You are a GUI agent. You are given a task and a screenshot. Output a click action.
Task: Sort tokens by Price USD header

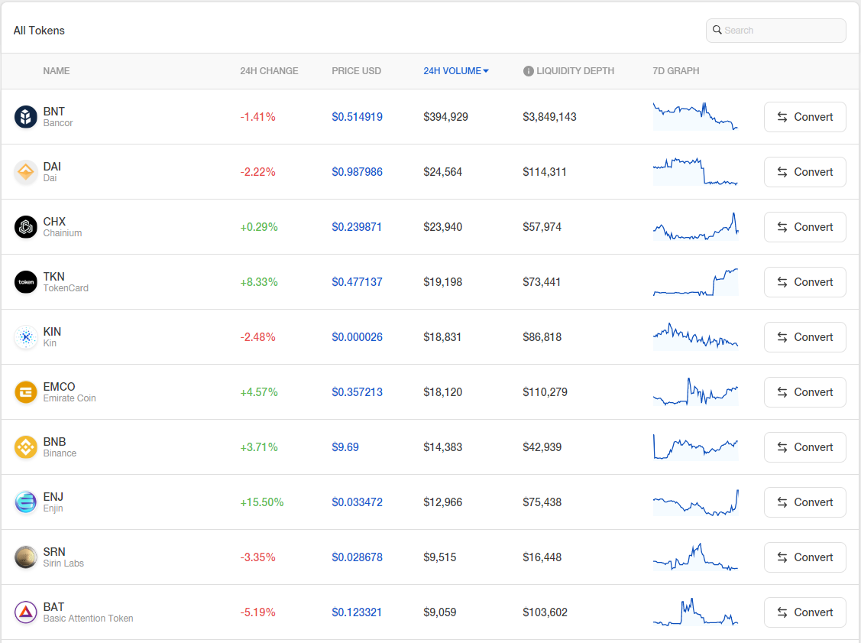[x=356, y=71]
